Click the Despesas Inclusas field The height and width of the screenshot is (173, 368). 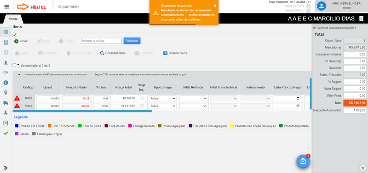(355, 54)
